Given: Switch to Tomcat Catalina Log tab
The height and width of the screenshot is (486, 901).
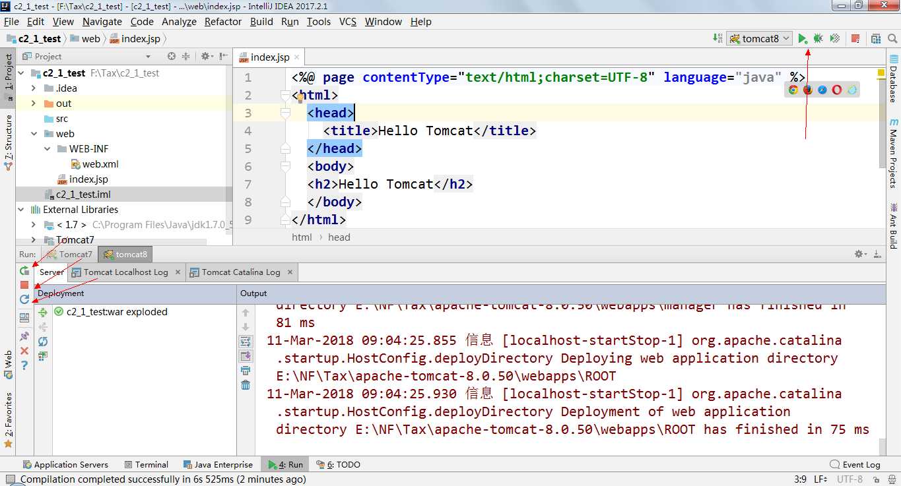Looking at the screenshot, I should click(x=241, y=272).
